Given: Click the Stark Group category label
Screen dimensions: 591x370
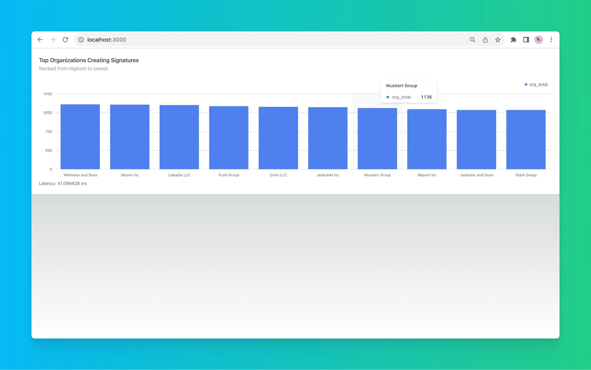Looking at the screenshot, I should [x=526, y=175].
